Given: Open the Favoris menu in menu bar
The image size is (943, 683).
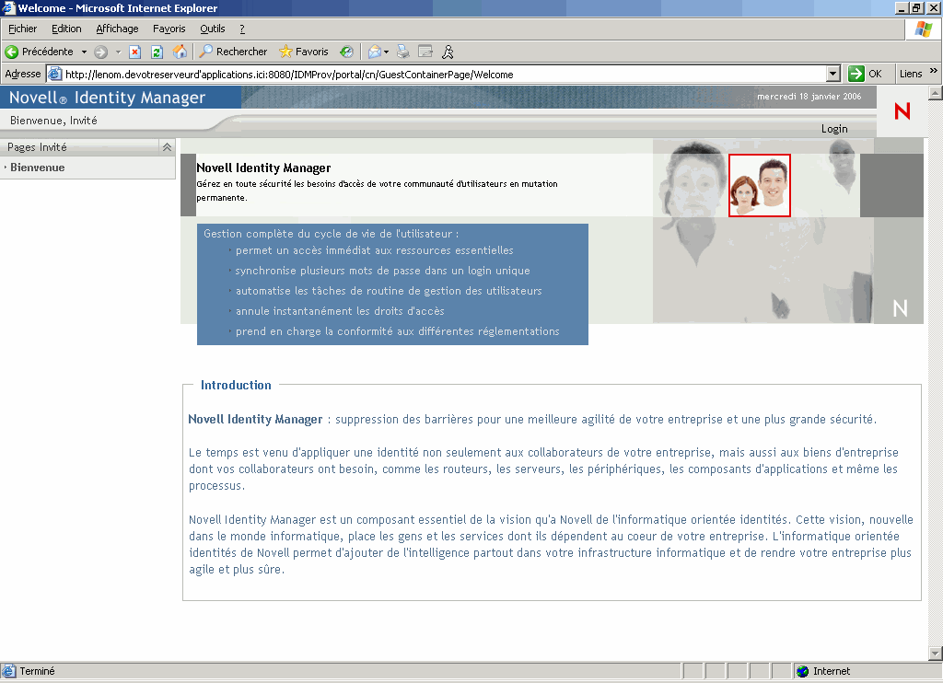Looking at the screenshot, I should pyautogui.click(x=169, y=29).
